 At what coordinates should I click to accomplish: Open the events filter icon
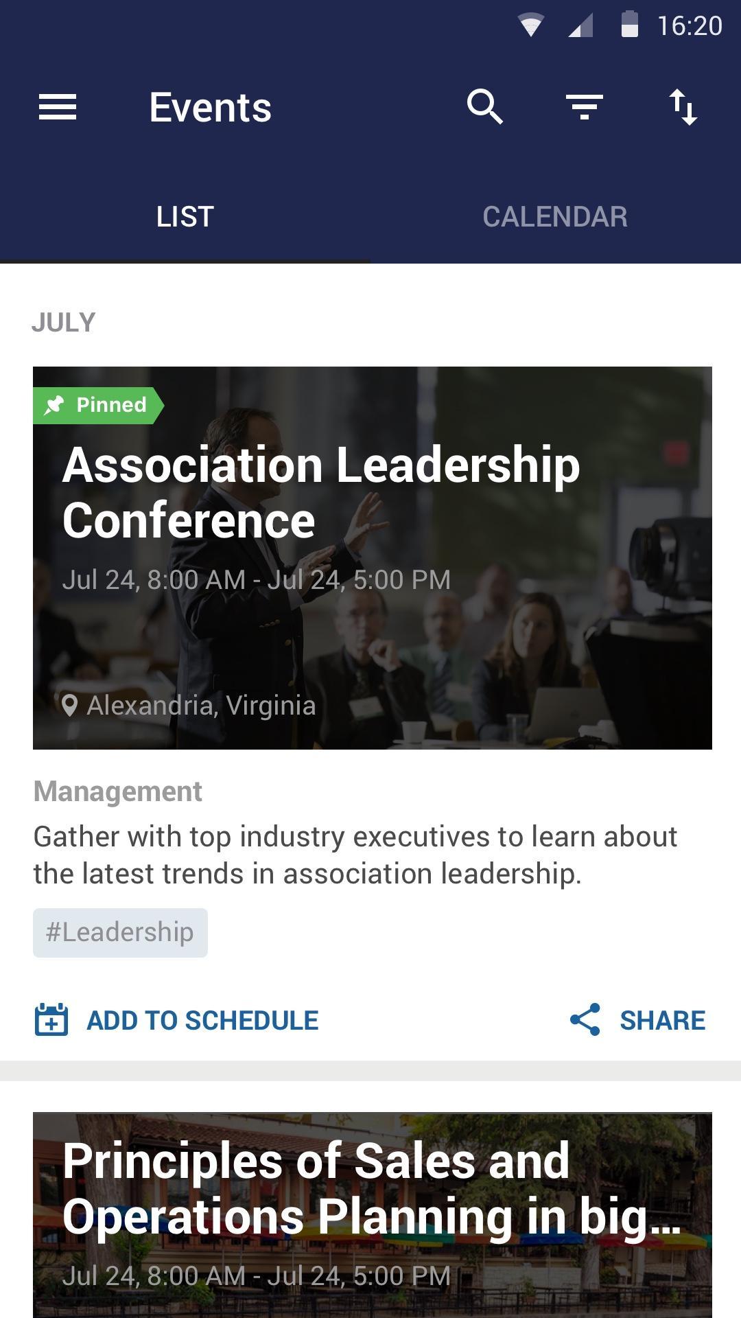pyautogui.click(x=584, y=108)
